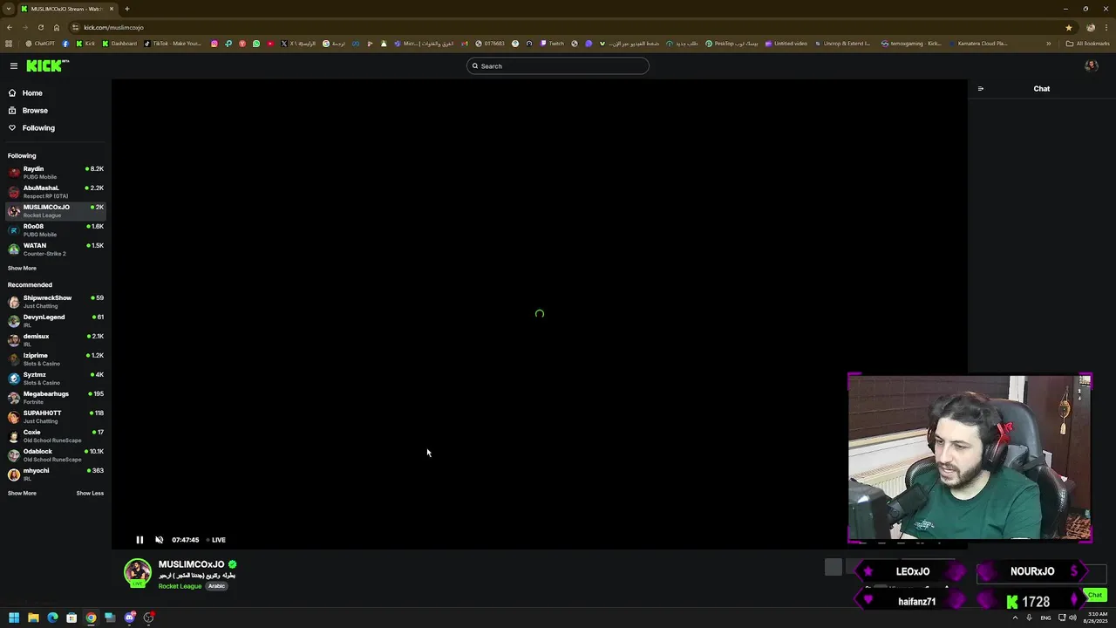
Task: Open demisux recommended channel
Action: click(x=56, y=340)
